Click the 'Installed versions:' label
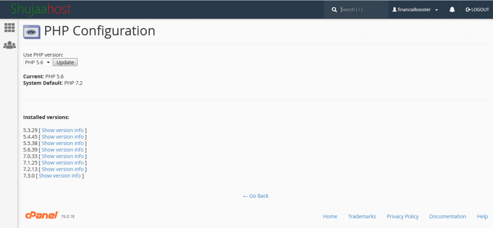 [46, 117]
